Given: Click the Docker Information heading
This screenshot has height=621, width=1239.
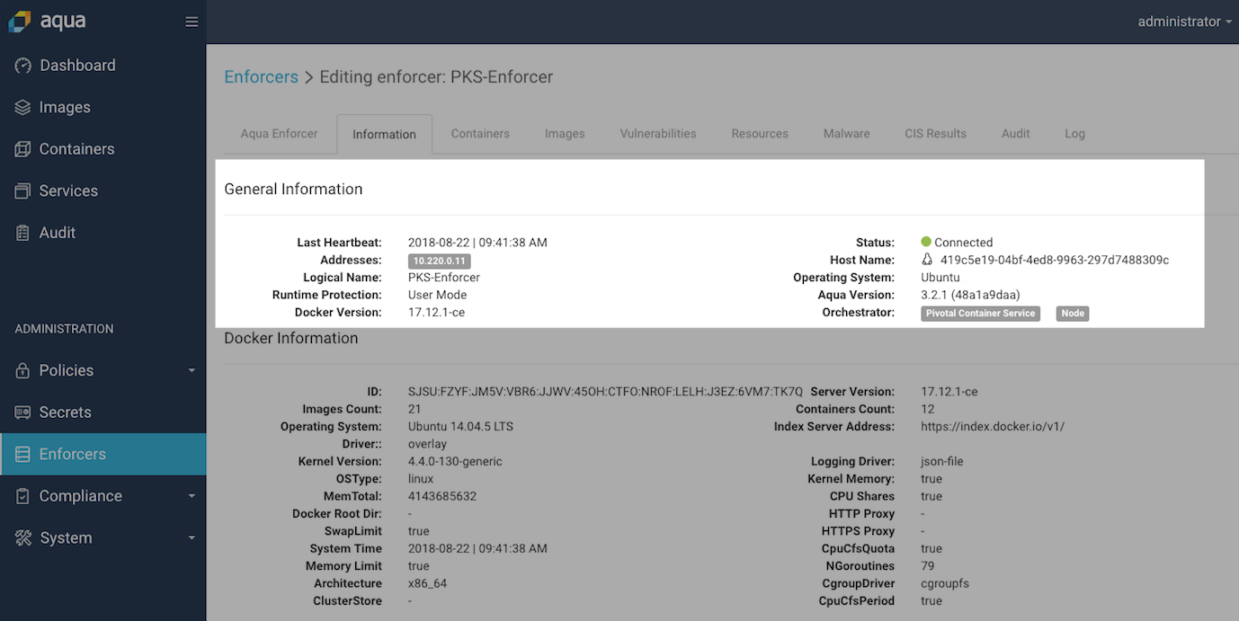Looking at the screenshot, I should pos(291,338).
